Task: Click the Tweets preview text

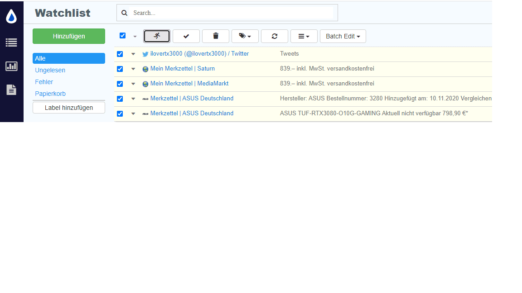Action: coord(289,53)
